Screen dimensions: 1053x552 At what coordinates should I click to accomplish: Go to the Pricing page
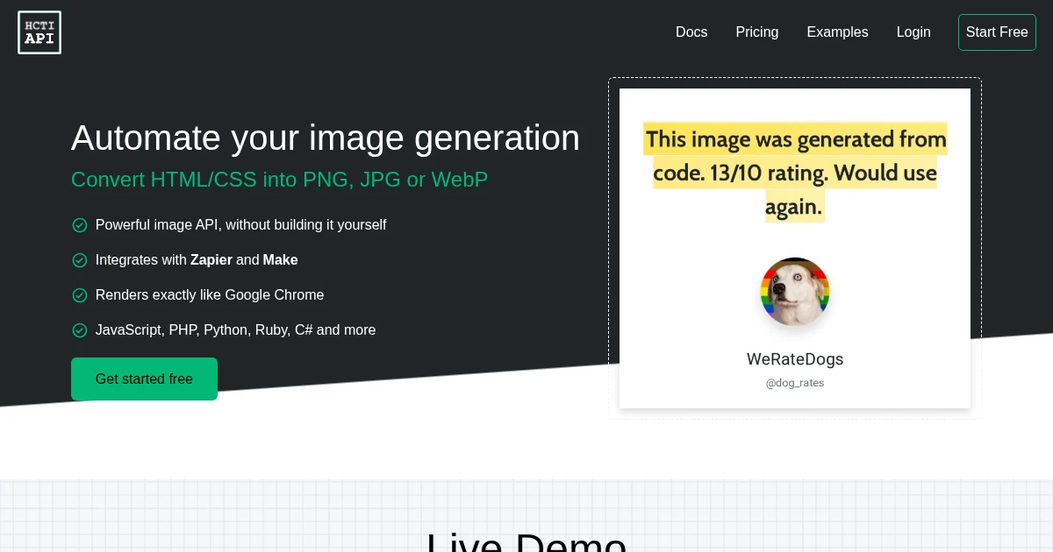click(757, 32)
